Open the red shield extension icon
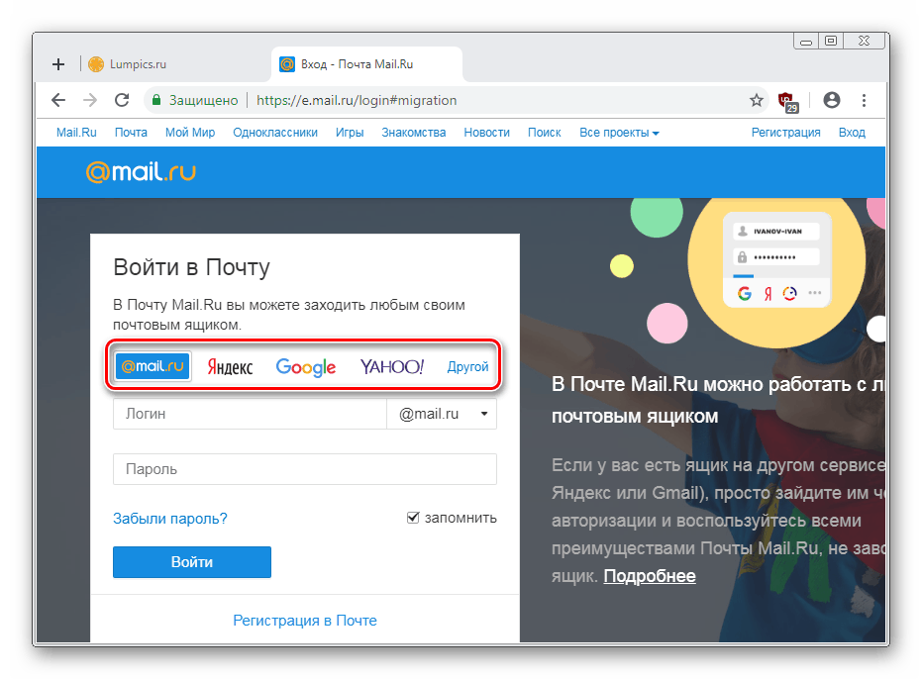 [x=787, y=101]
